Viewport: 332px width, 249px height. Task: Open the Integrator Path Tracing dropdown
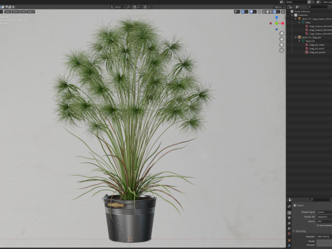324,237
